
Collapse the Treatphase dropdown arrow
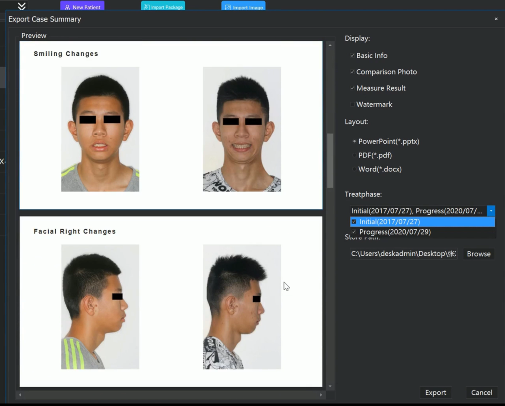(491, 211)
